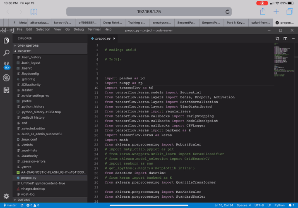The image size is (298, 208).
Task: Change indentation via Spaces: 4
Action: [x=244, y=205]
